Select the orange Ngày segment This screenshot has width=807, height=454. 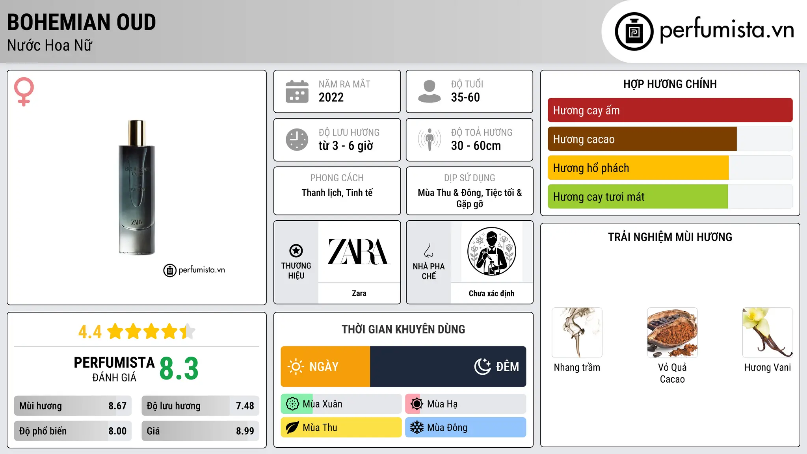(325, 367)
